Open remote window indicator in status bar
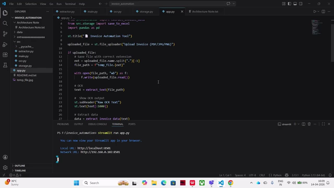Screen dimensions: 334x188 (4, 175)
